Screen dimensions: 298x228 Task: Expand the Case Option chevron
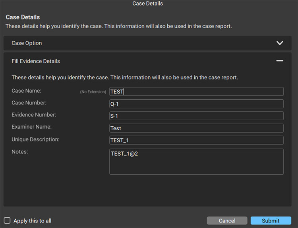click(280, 43)
